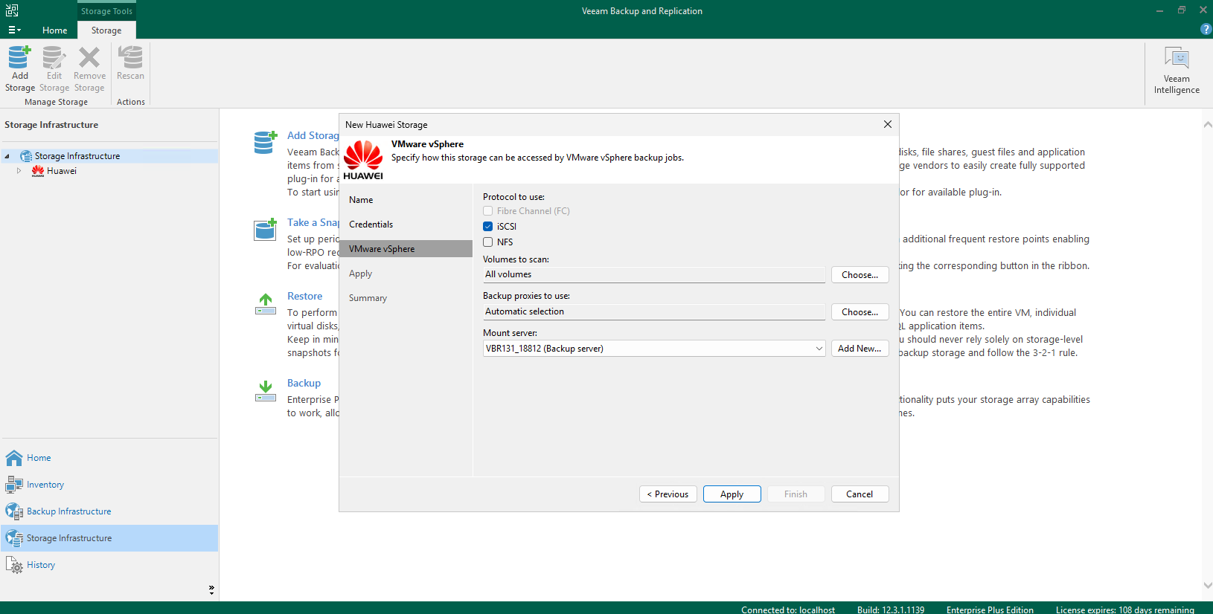The height and width of the screenshot is (614, 1213).
Task: Toggle Fibre Channel (FC) checkbox
Action: point(488,211)
